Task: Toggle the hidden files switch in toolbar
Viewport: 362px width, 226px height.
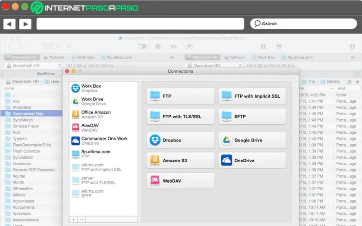Action: click(x=142, y=47)
